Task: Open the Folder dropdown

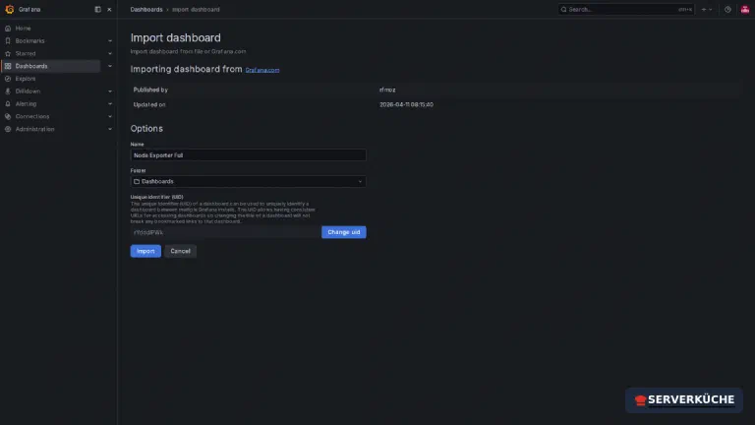Action: [x=248, y=181]
